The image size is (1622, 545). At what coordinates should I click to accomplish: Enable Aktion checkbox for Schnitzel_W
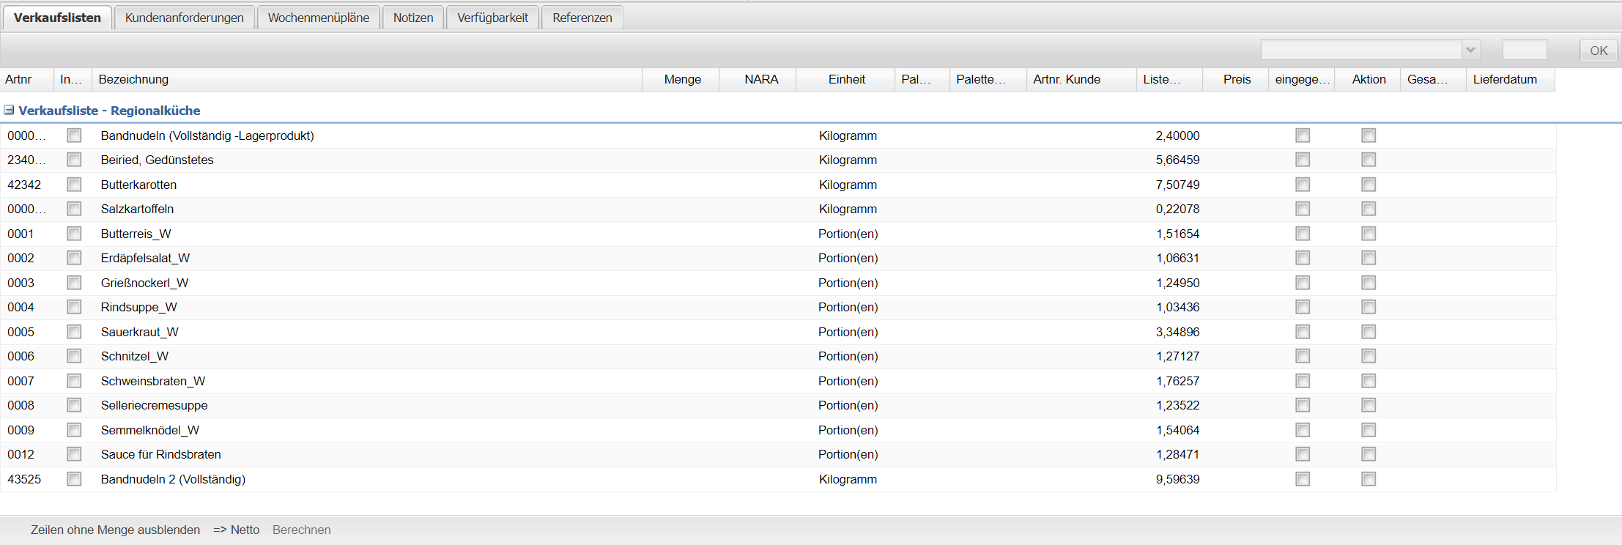[x=1369, y=356]
